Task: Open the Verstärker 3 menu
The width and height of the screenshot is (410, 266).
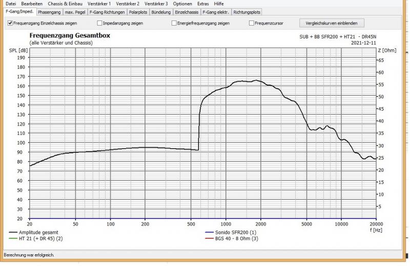Action: (x=156, y=4)
